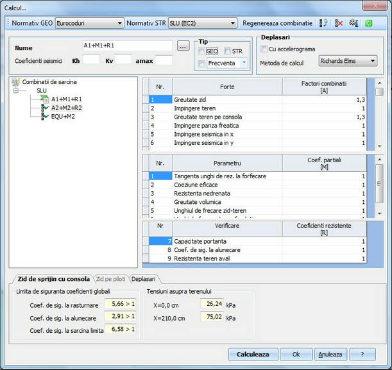Click the Nume field containing A1+M1+R1
Image resolution: width=392 pixels, height=370 pixels.
(128, 46)
